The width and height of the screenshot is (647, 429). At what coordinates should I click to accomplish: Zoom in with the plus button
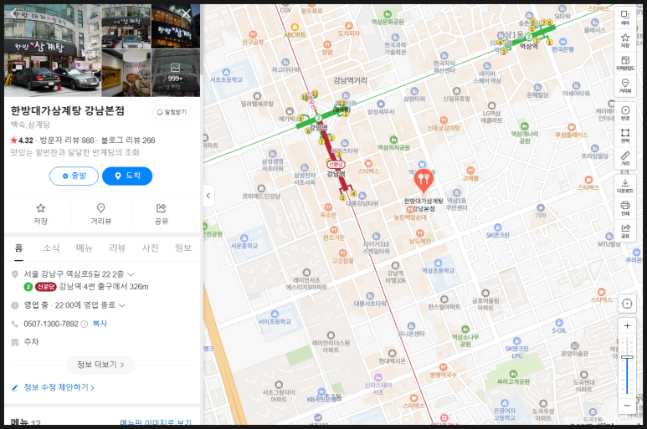(x=627, y=325)
